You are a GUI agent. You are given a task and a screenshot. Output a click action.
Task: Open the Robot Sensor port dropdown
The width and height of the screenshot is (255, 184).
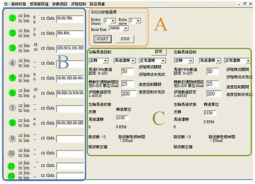pos(110,21)
